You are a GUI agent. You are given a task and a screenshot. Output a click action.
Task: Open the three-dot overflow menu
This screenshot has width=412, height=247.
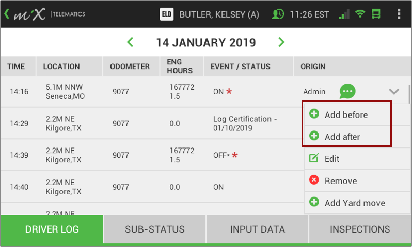[399, 14]
